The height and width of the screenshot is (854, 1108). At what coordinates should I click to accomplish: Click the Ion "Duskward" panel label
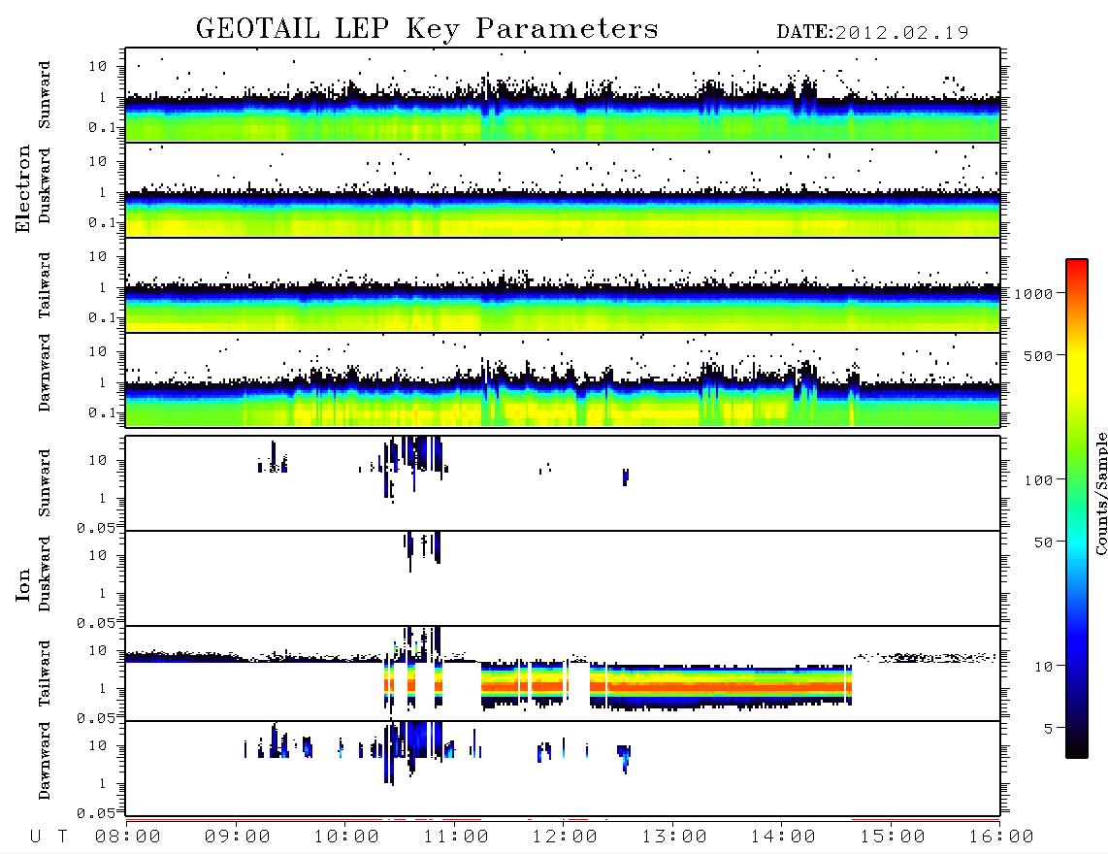[x=45, y=574]
